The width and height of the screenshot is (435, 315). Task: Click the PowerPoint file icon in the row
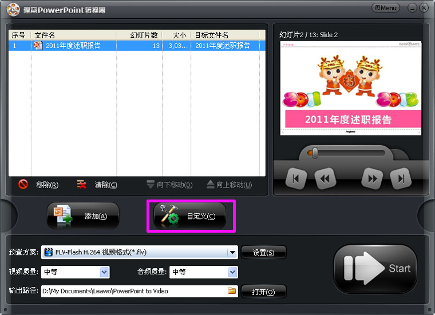pyautogui.click(x=38, y=45)
